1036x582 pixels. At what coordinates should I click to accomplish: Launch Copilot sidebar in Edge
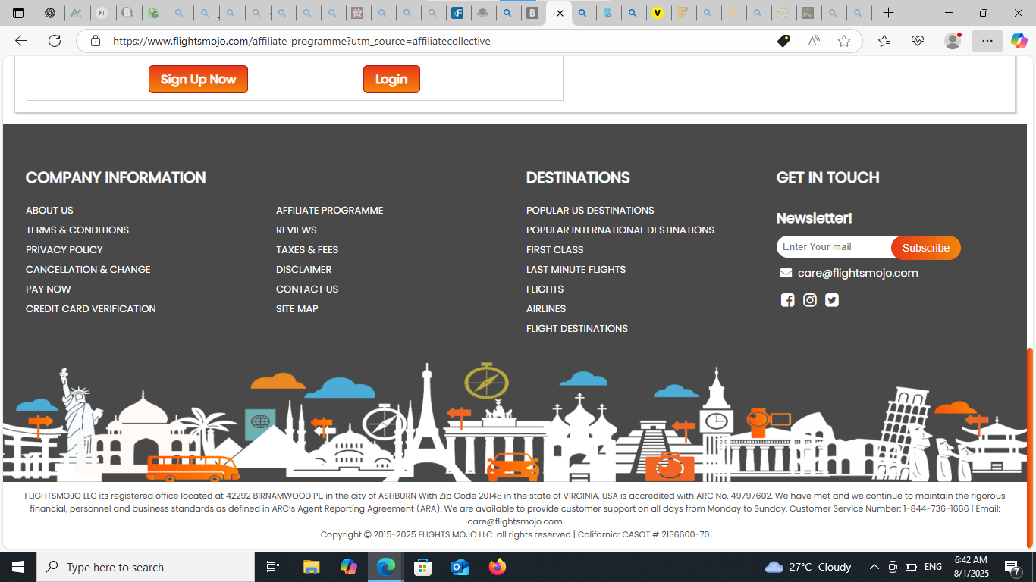tap(1019, 41)
